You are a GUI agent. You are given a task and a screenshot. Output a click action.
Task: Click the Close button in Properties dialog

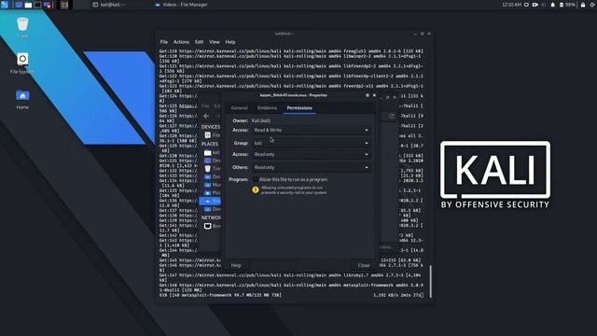(x=364, y=265)
